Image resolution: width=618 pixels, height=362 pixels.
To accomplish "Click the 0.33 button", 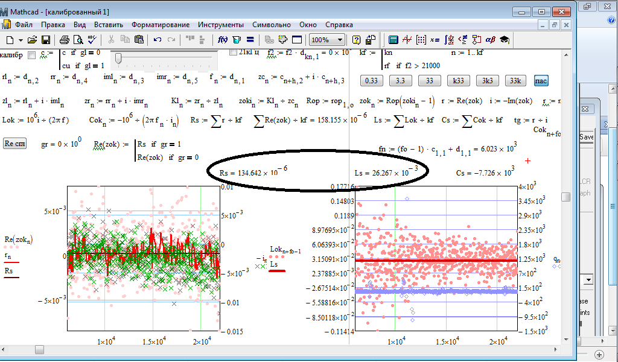I will pyautogui.click(x=371, y=81).
